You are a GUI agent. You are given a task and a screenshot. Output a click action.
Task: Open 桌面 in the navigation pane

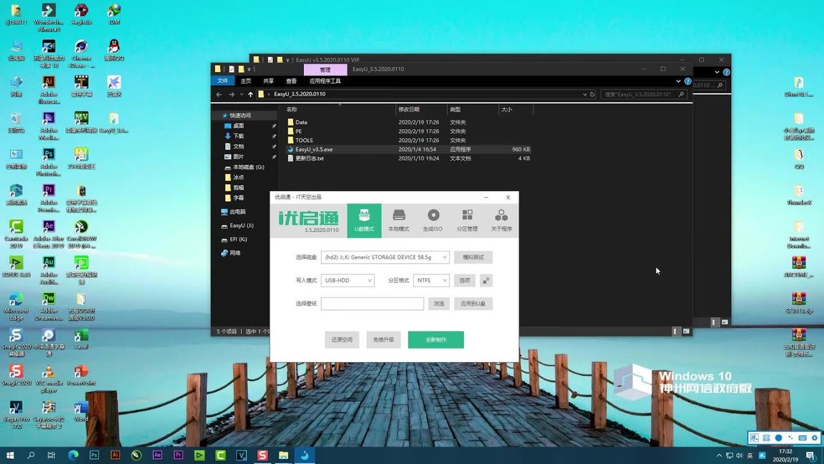(x=238, y=126)
